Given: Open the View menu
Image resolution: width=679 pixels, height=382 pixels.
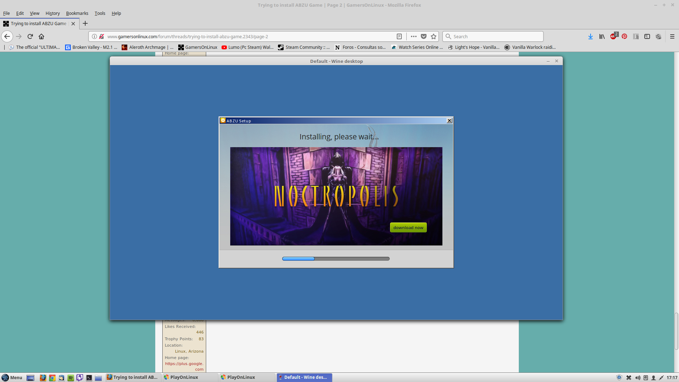Looking at the screenshot, I should pos(34,13).
